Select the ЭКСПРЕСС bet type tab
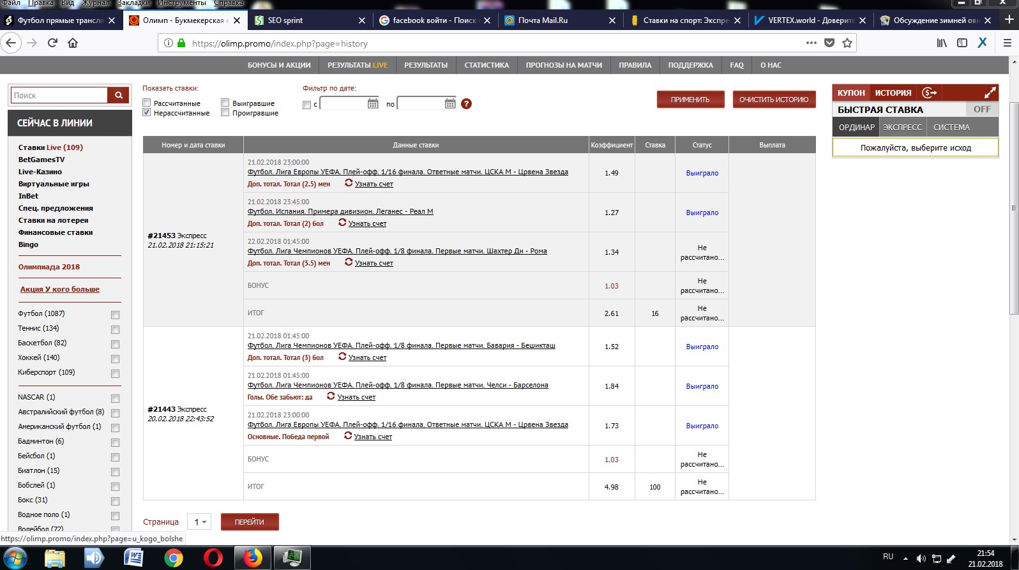Image resolution: width=1019 pixels, height=570 pixels. (x=902, y=127)
